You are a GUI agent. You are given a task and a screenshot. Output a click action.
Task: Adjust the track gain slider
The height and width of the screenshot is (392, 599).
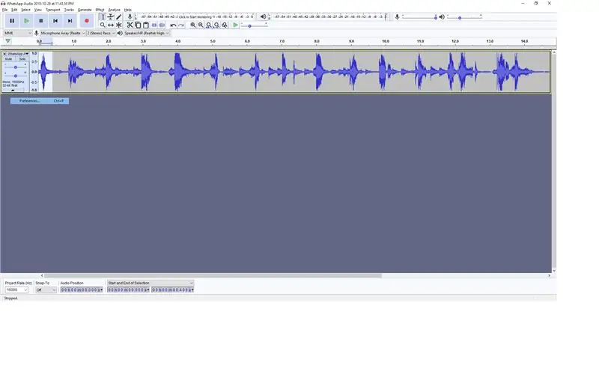(x=15, y=67)
